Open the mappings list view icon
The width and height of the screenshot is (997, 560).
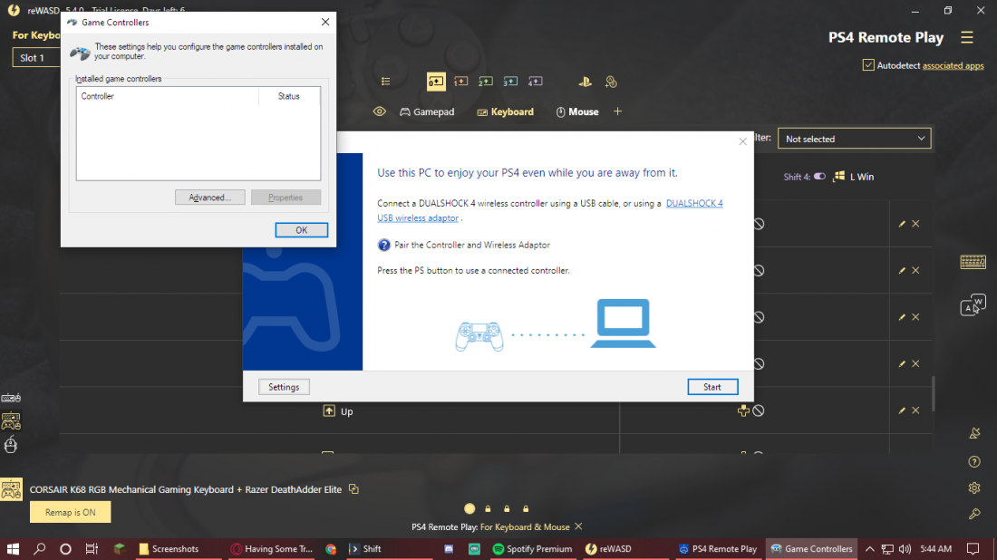pyautogui.click(x=385, y=82)
